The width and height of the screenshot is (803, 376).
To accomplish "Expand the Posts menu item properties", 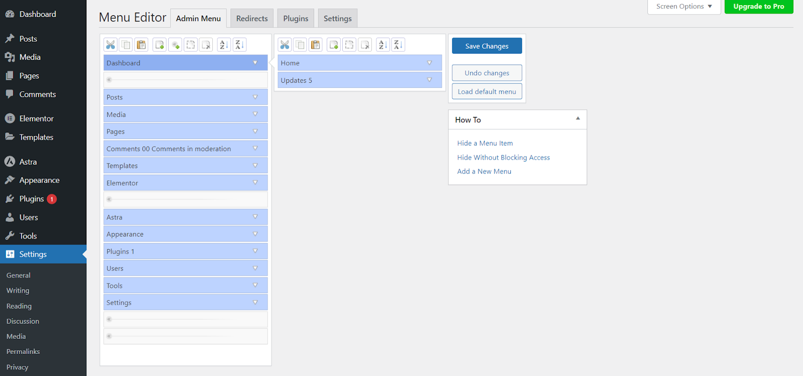I will pos(255,97).
